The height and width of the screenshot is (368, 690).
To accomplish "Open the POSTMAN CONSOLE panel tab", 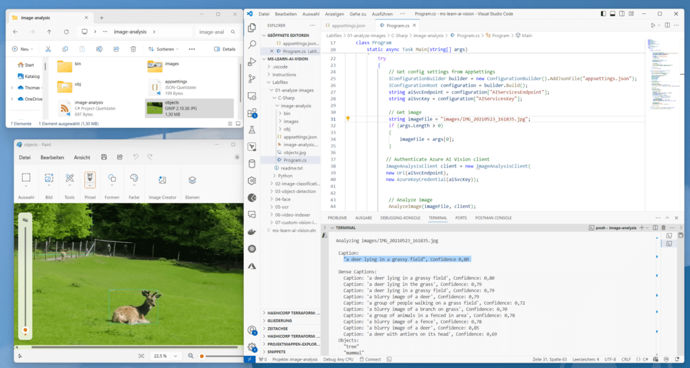I will click(x=493, y=218).
